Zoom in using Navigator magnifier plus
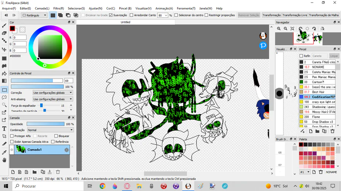 (x=279, y=29)
